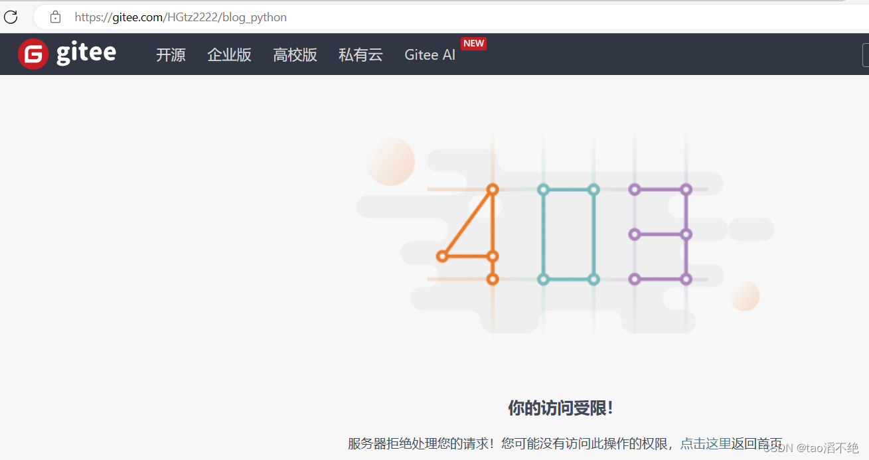The width and height of the screenshot is (869, 460).
Task: Click the 点击这里 link to return home
Action: (705, 443)
